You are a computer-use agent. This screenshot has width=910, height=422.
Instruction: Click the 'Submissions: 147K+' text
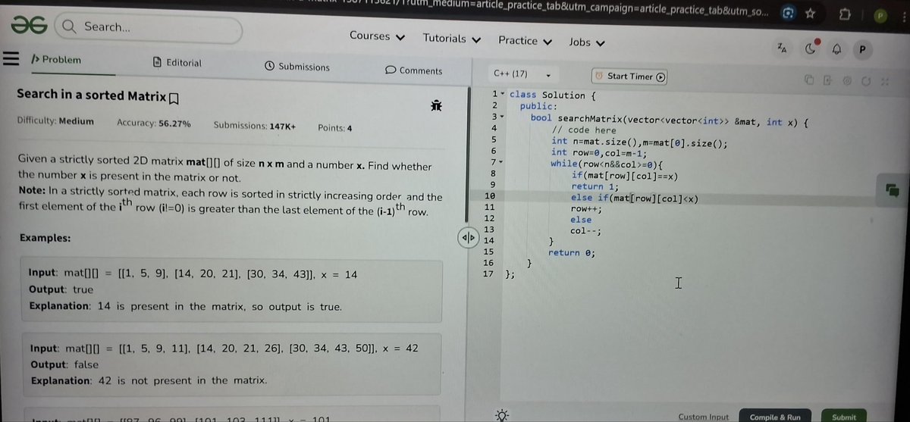255,126
